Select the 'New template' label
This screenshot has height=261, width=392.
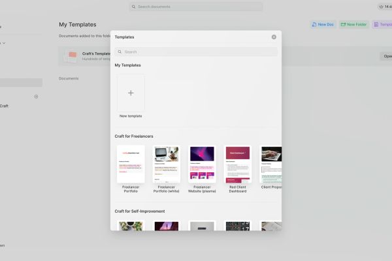point(131,116)
